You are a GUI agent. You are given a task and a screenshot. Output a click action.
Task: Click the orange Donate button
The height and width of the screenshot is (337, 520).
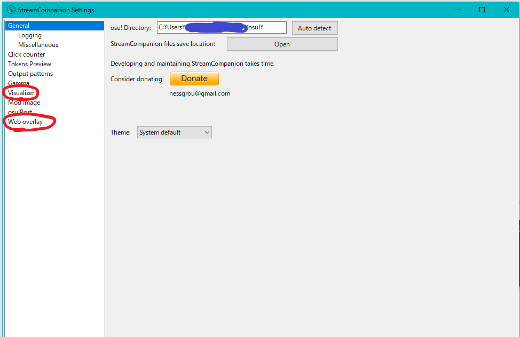pos(194,79)
